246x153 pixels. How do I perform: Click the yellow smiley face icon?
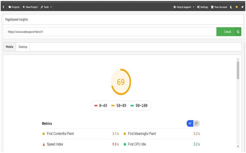pyautogui.click(x=236, y=7)
